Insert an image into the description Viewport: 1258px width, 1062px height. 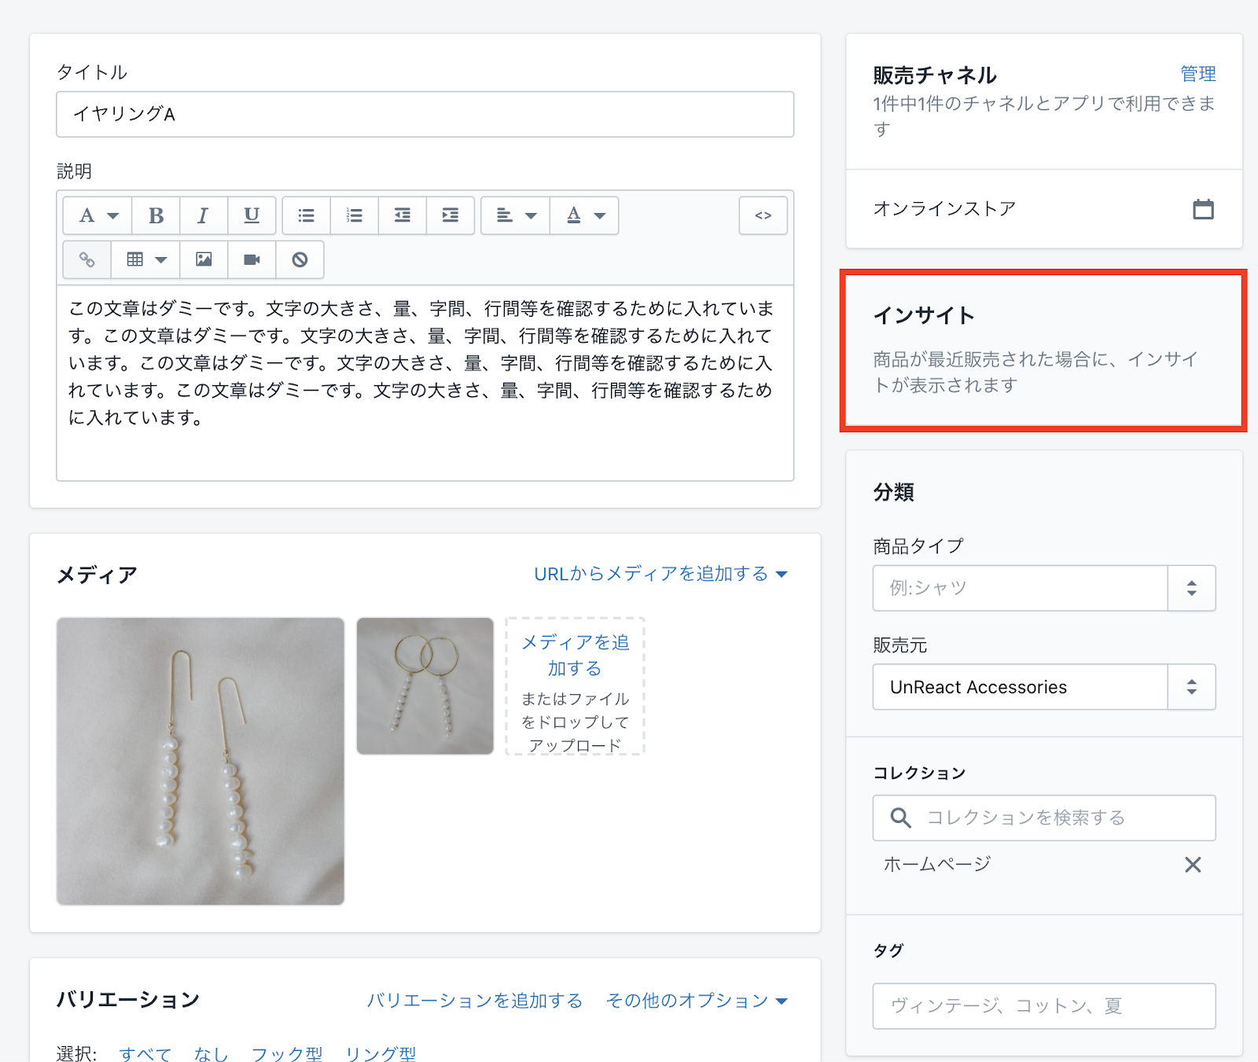[x=204, y=259]
